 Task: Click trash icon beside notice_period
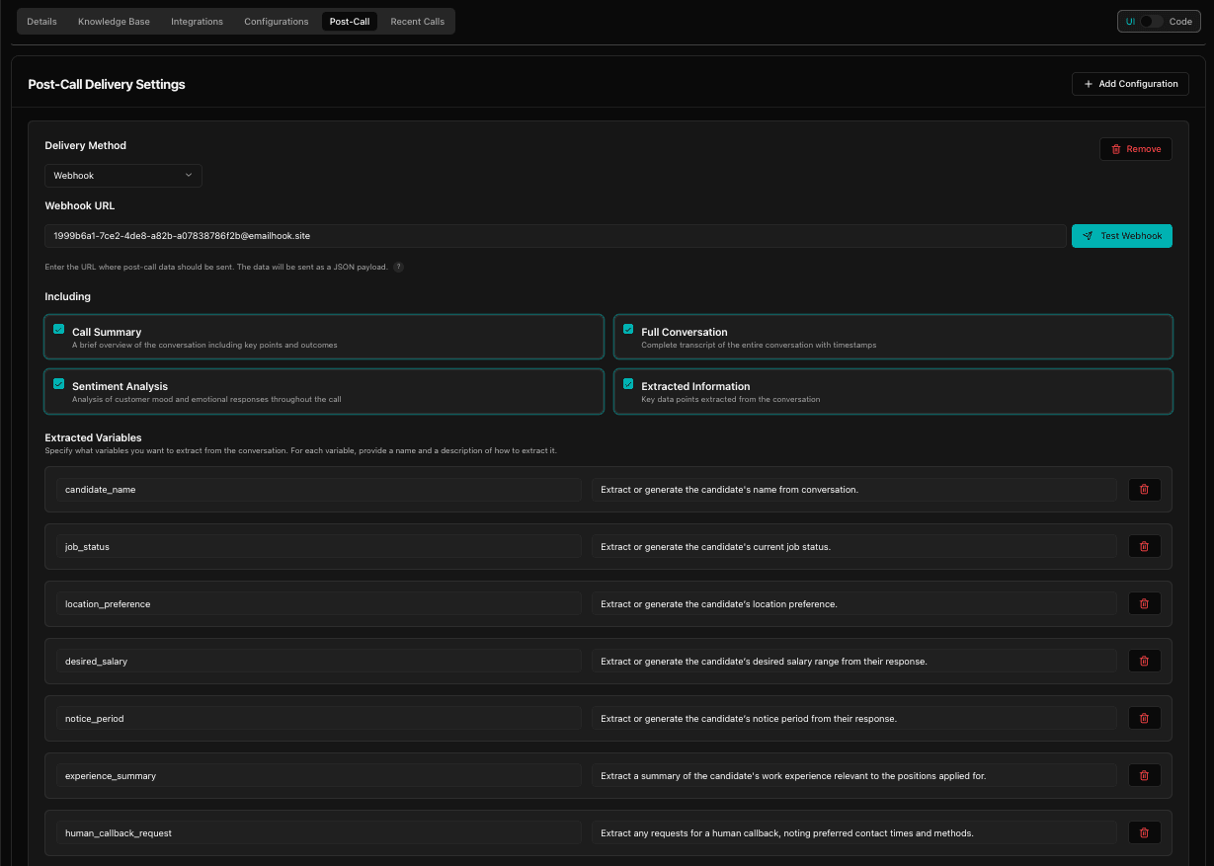(x=1144, y=719)
